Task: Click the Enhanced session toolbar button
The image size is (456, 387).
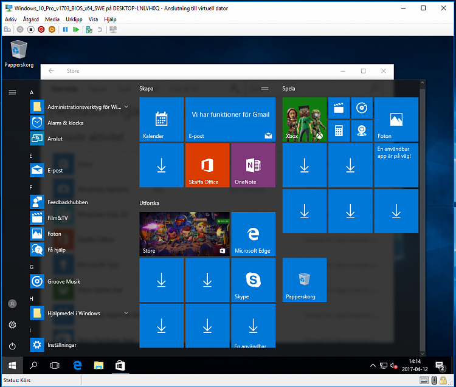Action: [x=113, y=29]
